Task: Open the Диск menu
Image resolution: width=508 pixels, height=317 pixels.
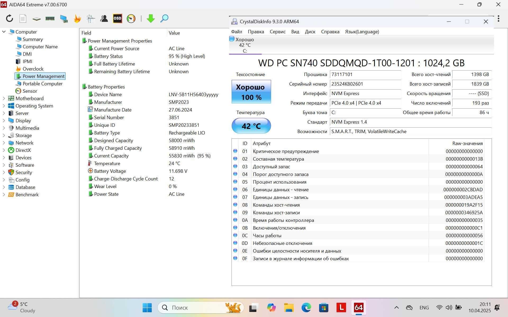Action: click(x=310, y=32)
